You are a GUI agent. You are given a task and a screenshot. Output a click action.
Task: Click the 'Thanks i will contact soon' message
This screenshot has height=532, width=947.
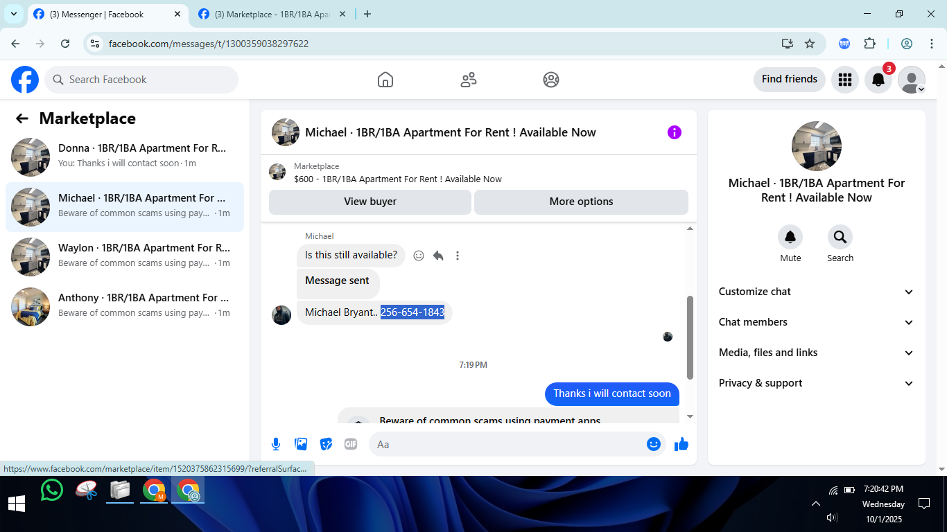(x=612, y=393)
